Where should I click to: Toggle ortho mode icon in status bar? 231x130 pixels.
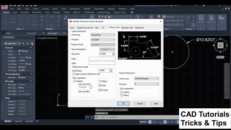pos(161,122)
